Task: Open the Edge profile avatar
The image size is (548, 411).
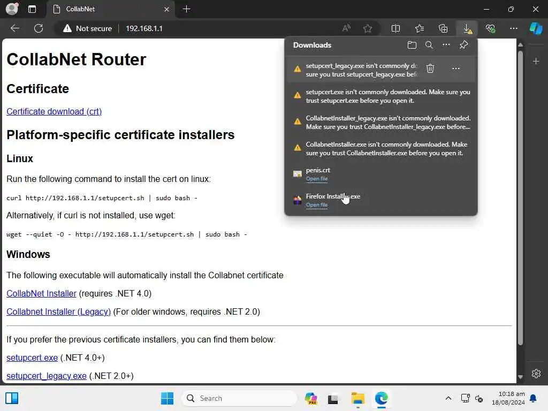Action: [x=12, y=9]
